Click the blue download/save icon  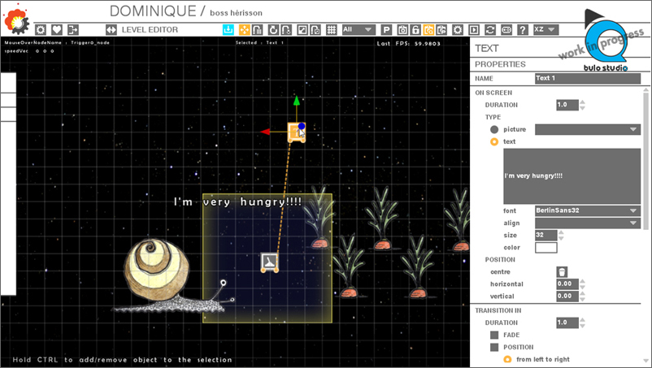(228, 29)
